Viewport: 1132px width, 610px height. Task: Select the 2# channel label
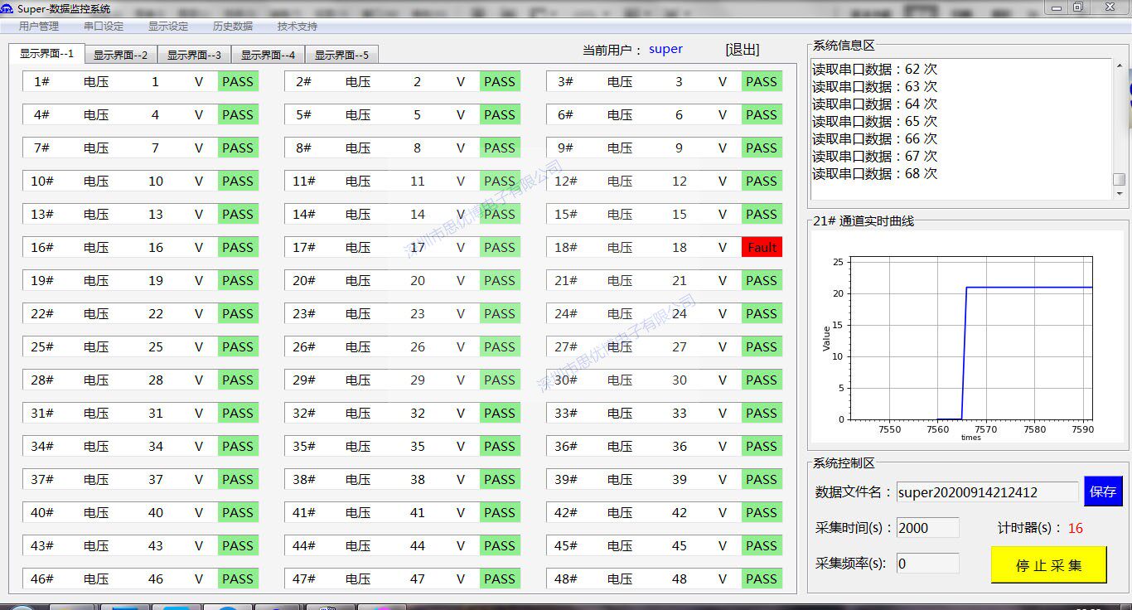point(304,81)
